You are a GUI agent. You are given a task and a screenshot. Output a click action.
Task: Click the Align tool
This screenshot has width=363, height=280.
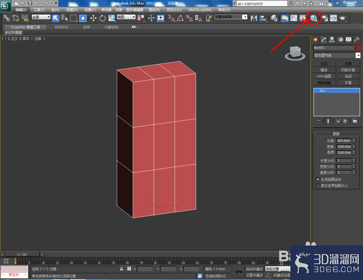click(263, 18)
